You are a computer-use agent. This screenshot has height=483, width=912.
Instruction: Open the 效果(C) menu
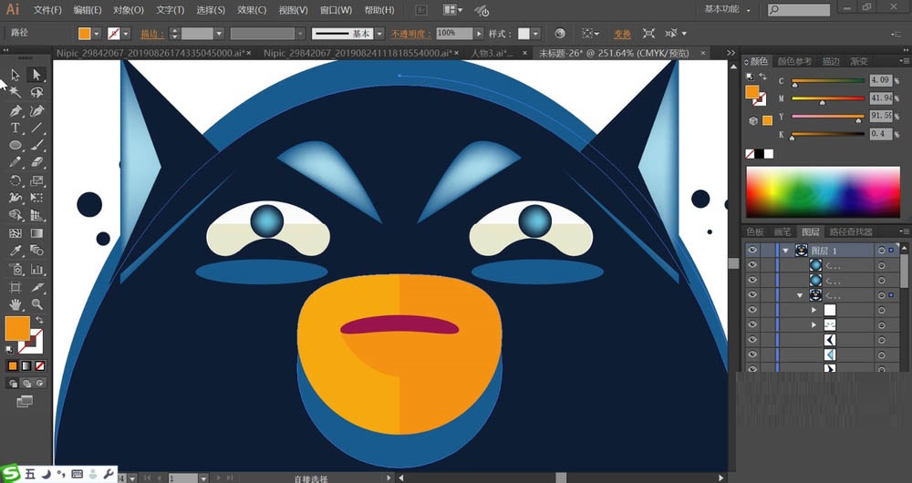252,10
